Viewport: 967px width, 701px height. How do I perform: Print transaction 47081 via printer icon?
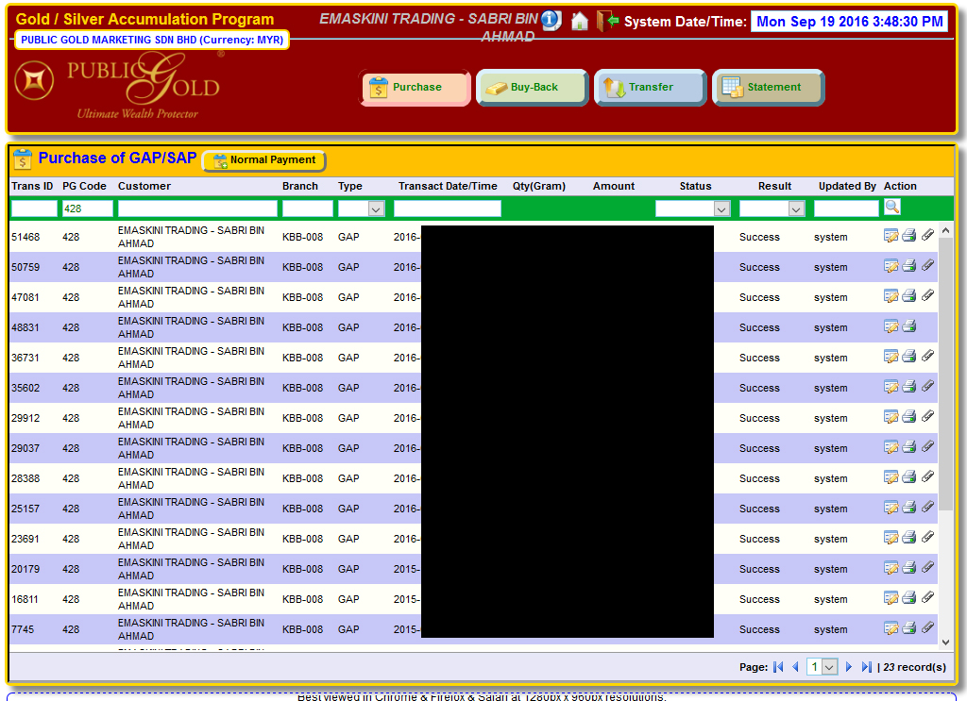pos(909,295)
